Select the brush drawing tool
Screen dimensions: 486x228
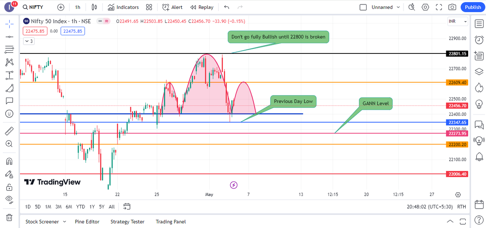tap(9, 88)
